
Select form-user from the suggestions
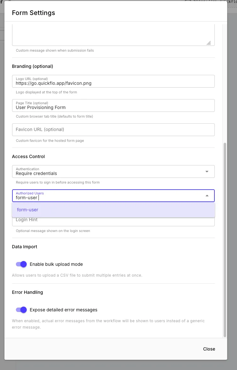[x=27, y=210]
